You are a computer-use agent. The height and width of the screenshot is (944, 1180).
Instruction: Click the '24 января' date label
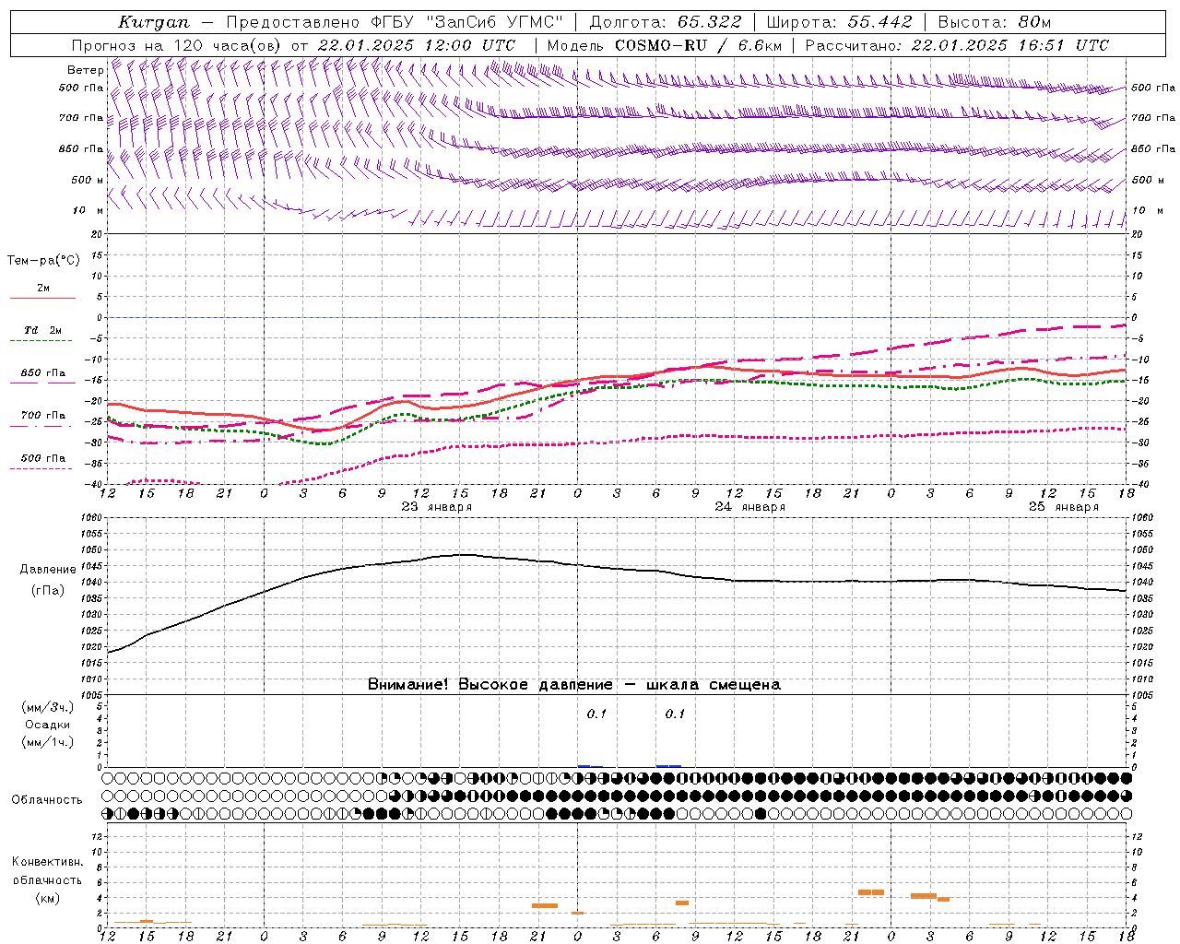(750, 507)
